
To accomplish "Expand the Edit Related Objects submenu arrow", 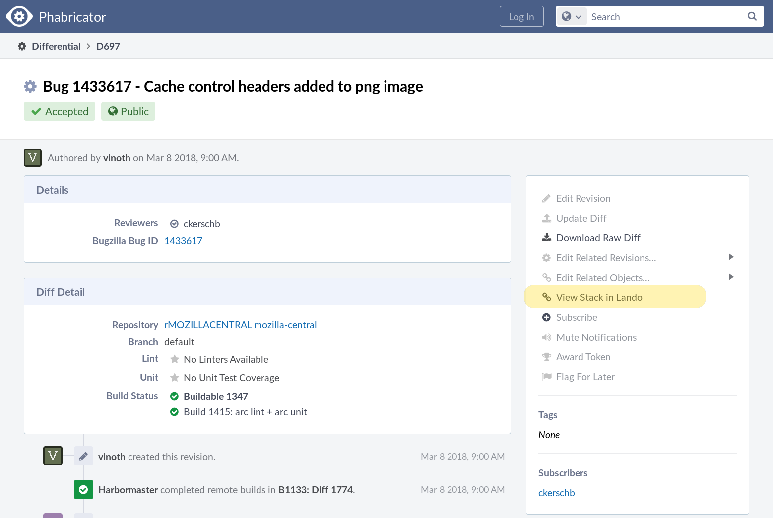I will (731, 277).
